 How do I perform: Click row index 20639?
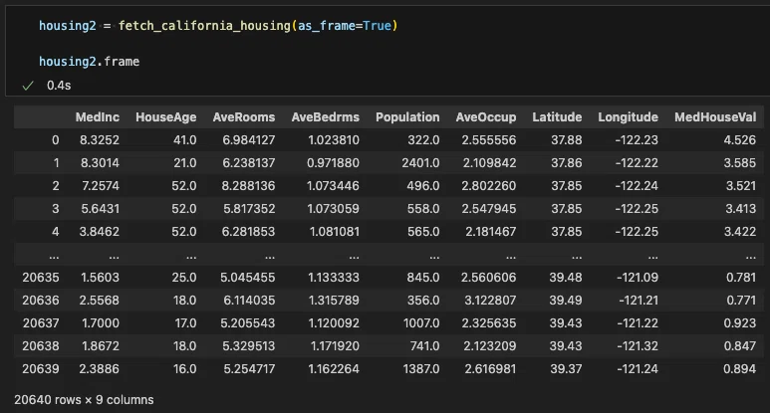(41, 369)
